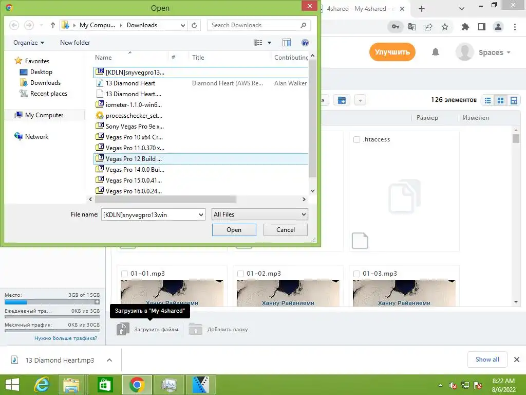Check the 01-02.mp3 checkbox

(x=240, y=274)
